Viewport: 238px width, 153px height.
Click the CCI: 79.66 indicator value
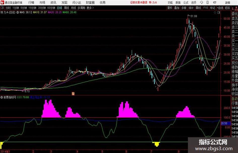[x=23, y=97]
